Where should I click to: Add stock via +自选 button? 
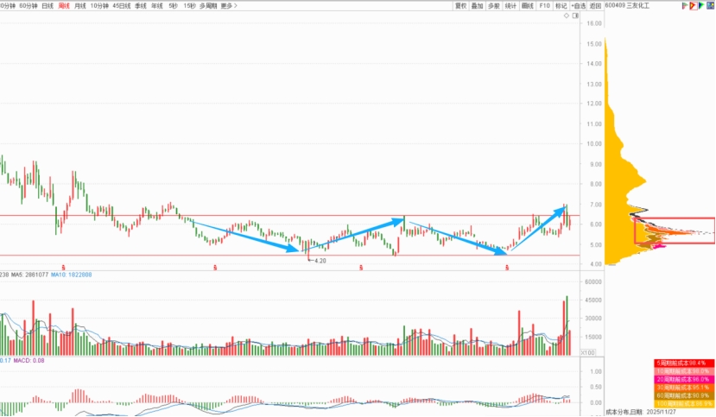tap(579, 6)
